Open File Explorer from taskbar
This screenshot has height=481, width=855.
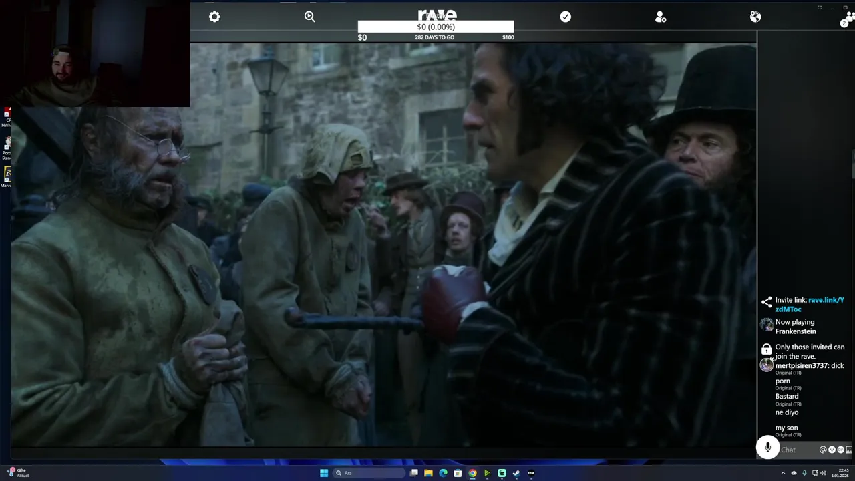click(428, 473)
